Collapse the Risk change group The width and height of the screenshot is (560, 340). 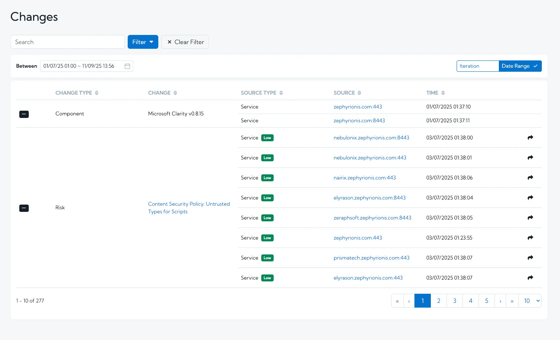pos(24,208)
